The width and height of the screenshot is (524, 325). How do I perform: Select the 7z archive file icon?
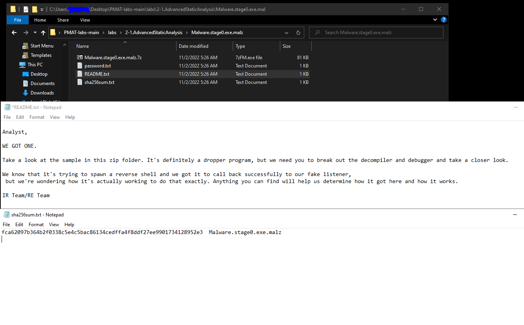tap(80, 58)
